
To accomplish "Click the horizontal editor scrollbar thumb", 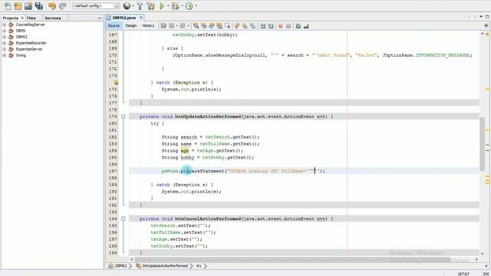I will [292, 259].
